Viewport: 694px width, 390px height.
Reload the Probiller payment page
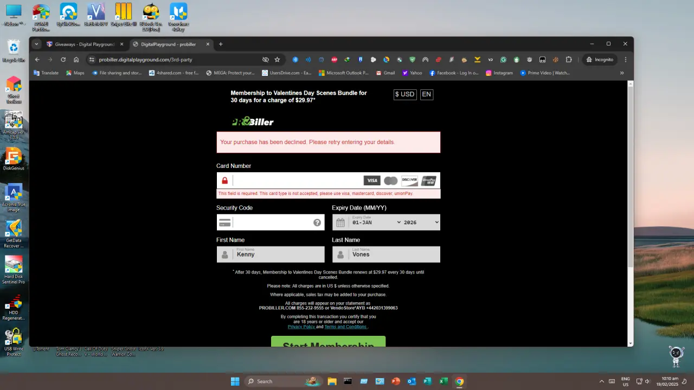point(63,60)
